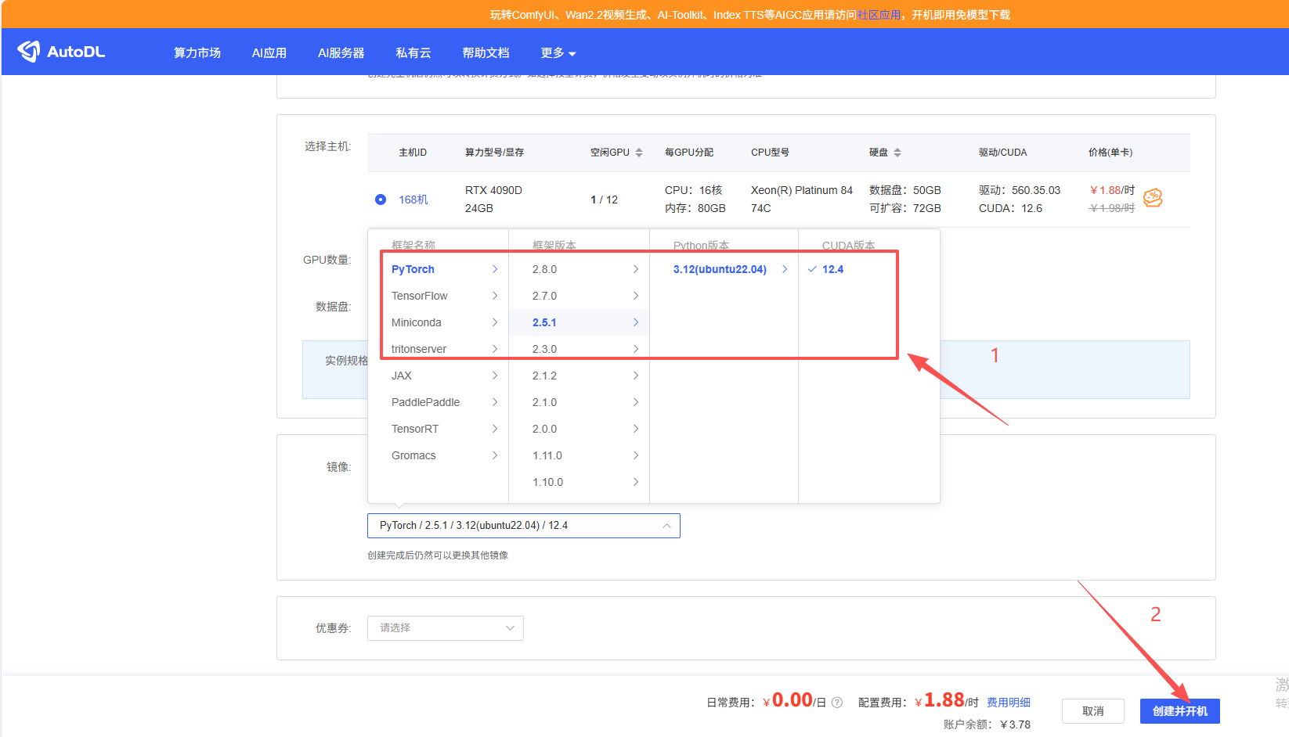Viewport: 1289px width, 737px height.
Task: Expand the PyTorch framework submenu
Action: pyautogui.click(x=494, y=269)
